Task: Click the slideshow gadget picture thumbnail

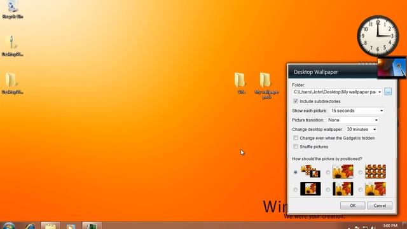Action: (x=392, y=67)
